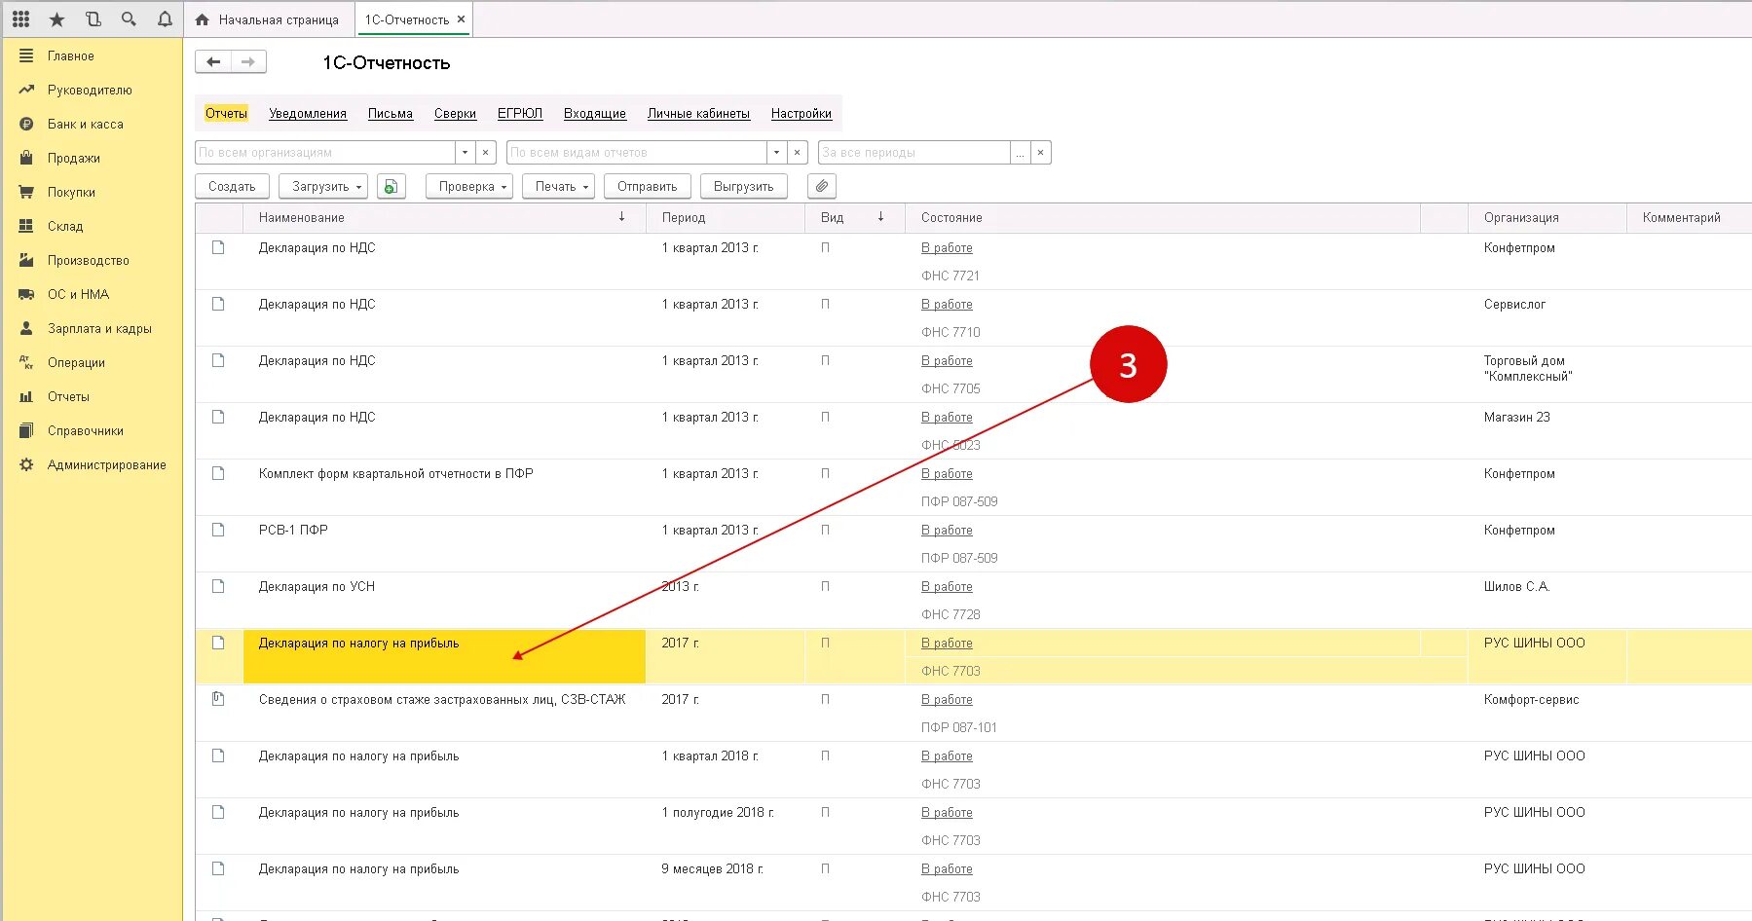Click into report types filter field
This screenshot has height=921, width=1752.
637,152
